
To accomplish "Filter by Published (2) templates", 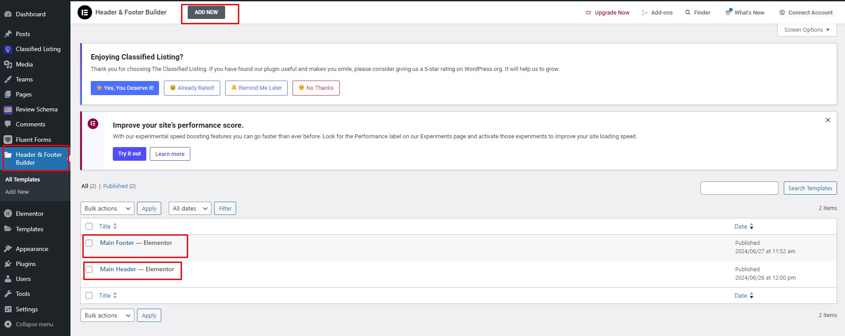I will 119,186.
